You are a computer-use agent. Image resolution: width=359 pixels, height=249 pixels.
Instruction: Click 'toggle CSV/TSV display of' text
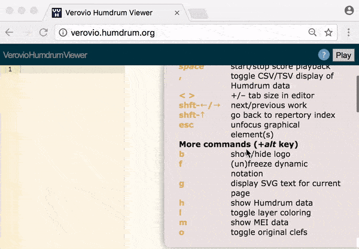pos(282,76)
